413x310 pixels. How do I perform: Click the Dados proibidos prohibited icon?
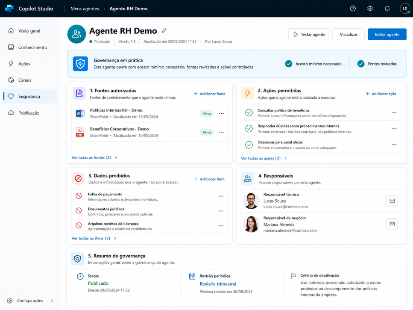[x=78, y=178]
